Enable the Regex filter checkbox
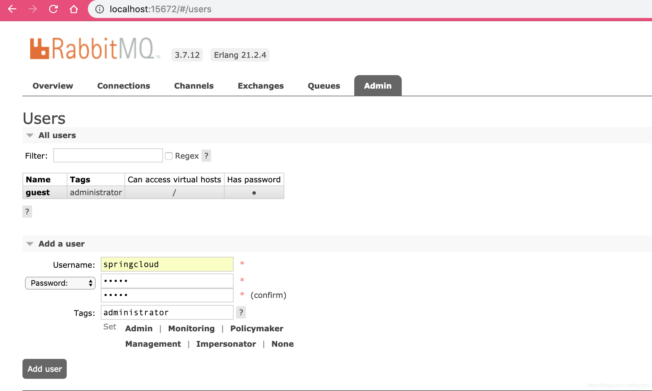This screenshot has height=391, width=652. point(169,156)
